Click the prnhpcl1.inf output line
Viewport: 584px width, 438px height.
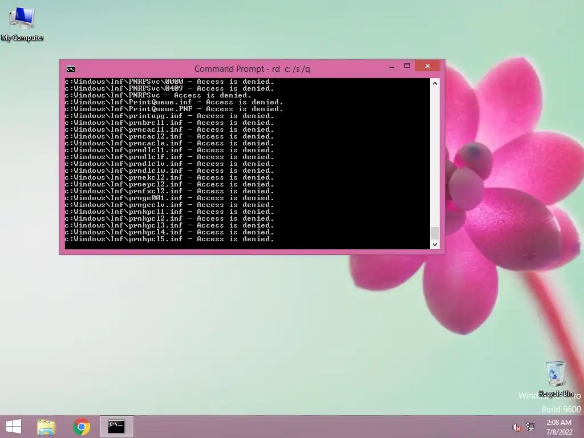coord(169,212)
